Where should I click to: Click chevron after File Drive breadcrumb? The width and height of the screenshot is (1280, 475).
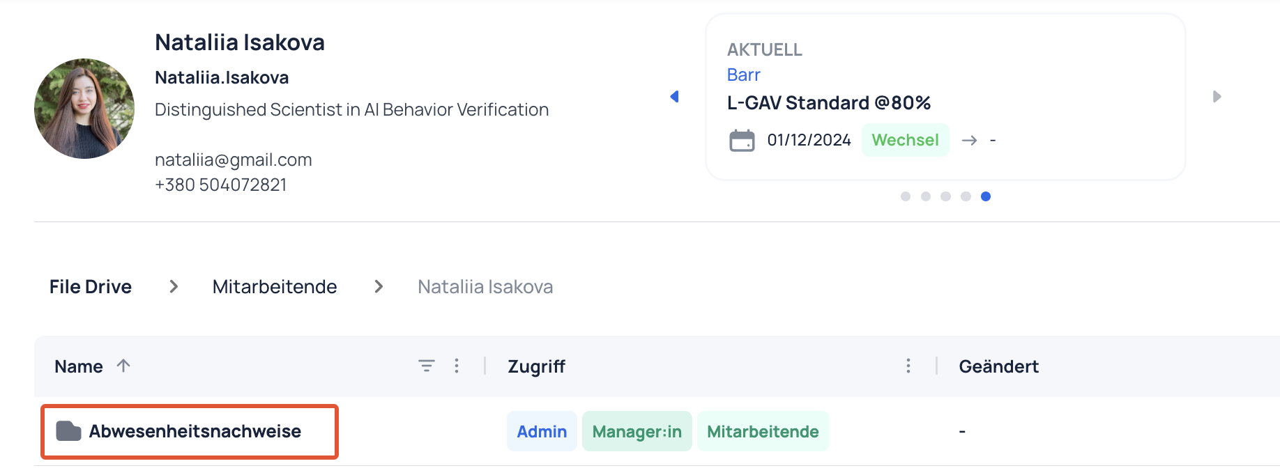click(174, 286)
